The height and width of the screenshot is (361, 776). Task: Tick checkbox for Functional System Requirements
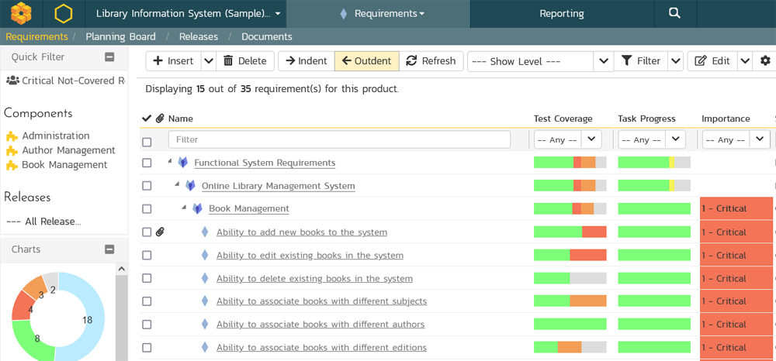point(147,163)
